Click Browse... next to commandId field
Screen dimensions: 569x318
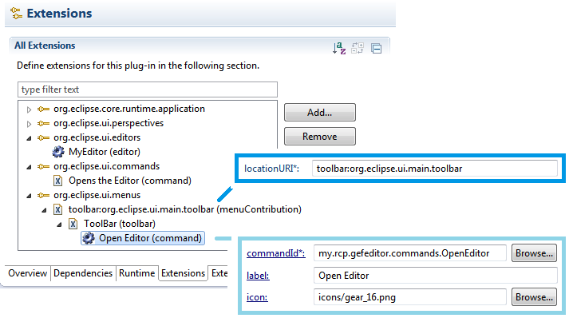tap(534, 253)
